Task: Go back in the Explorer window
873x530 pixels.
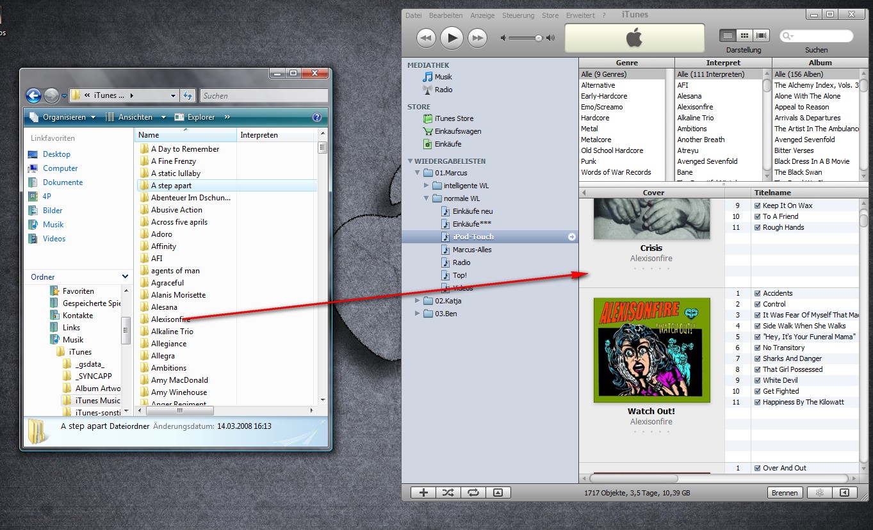Action: point(33,95)
